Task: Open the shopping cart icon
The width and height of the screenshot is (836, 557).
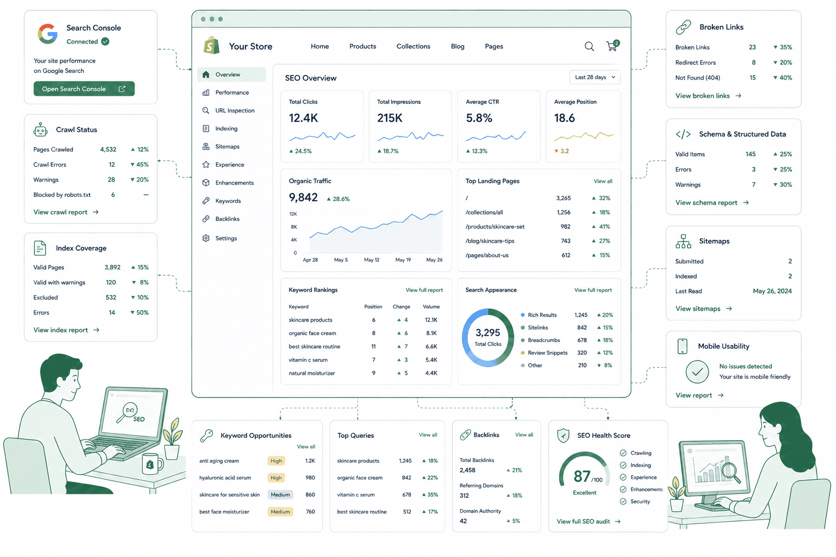Action: (612, 46)
